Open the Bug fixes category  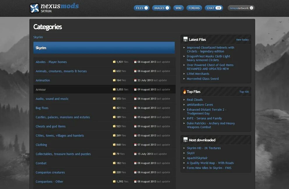[x=42, y=108]
